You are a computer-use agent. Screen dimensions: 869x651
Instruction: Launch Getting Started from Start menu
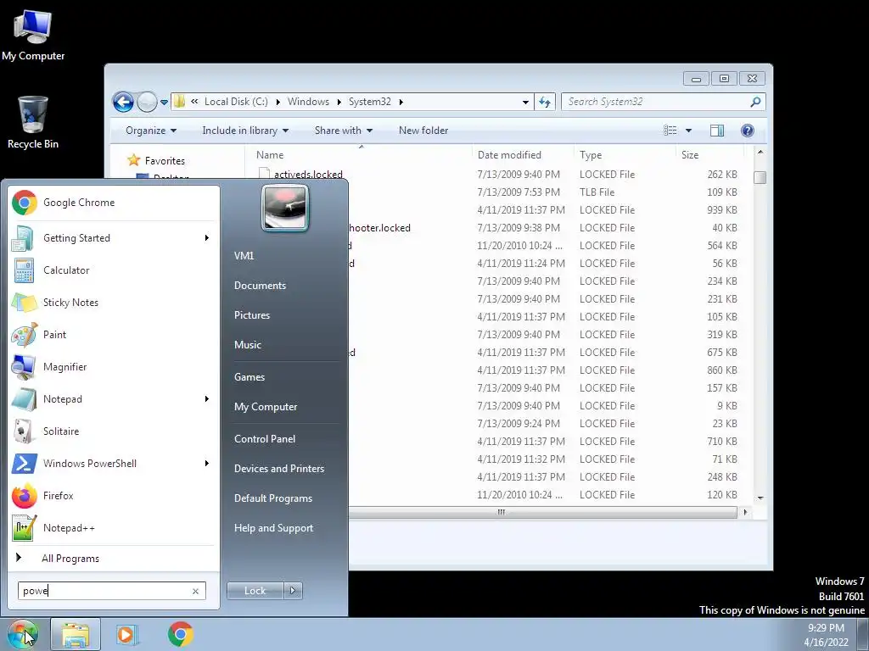tap(113, 238)
